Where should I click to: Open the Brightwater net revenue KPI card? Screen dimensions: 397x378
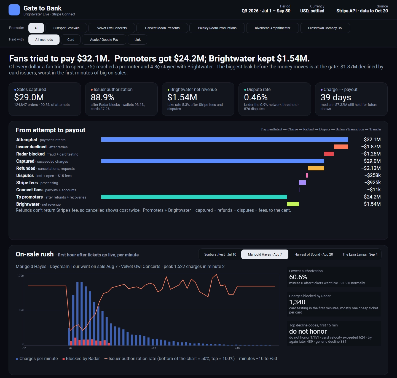[198, 99]
